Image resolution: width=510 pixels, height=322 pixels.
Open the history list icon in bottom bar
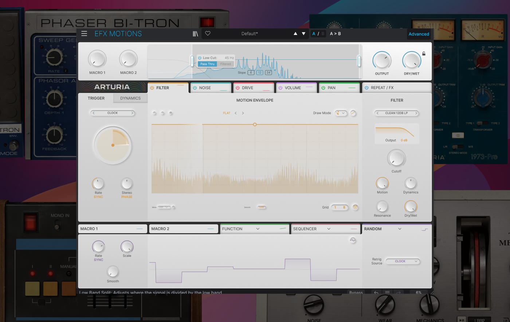(387, 292)
